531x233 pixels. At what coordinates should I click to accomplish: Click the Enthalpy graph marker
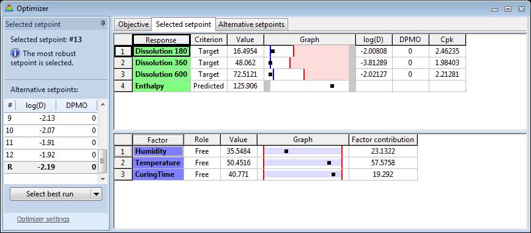pyautogui.click(x=332, y=86)
